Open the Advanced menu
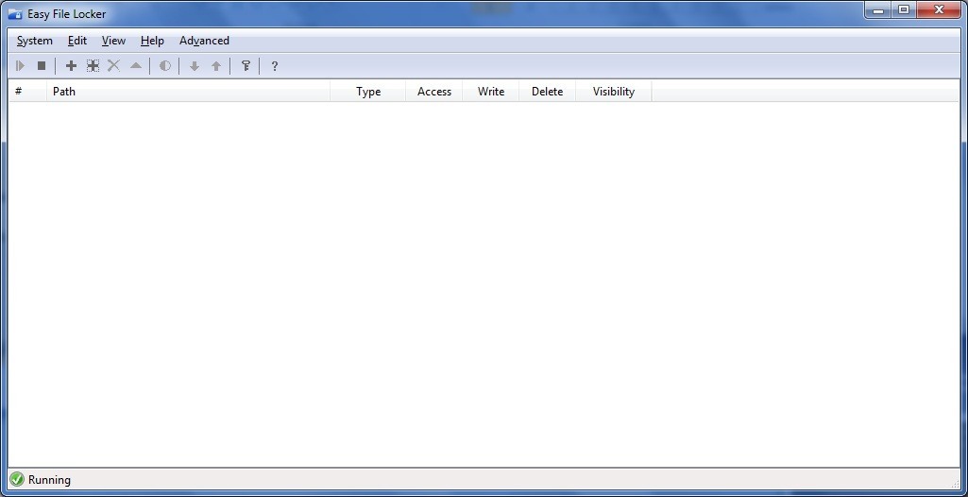 (204, 41)
